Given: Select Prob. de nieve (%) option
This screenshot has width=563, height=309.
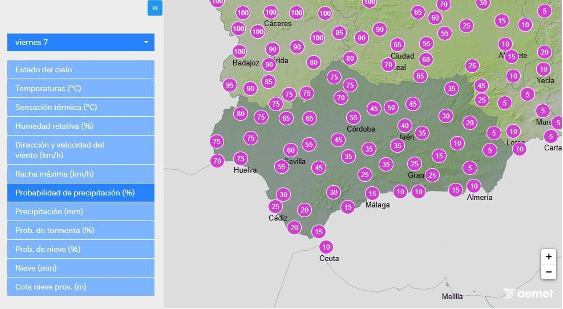Looking at the screenshot, I should [81, 249].
